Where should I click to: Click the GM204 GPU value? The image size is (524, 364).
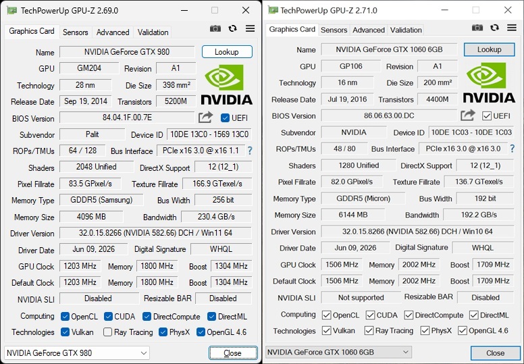click(89, 68)
